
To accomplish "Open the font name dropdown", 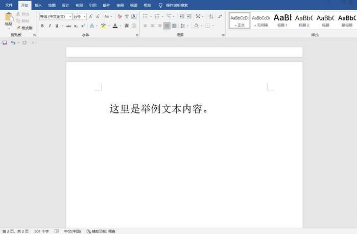I will [x=56, y=16].
